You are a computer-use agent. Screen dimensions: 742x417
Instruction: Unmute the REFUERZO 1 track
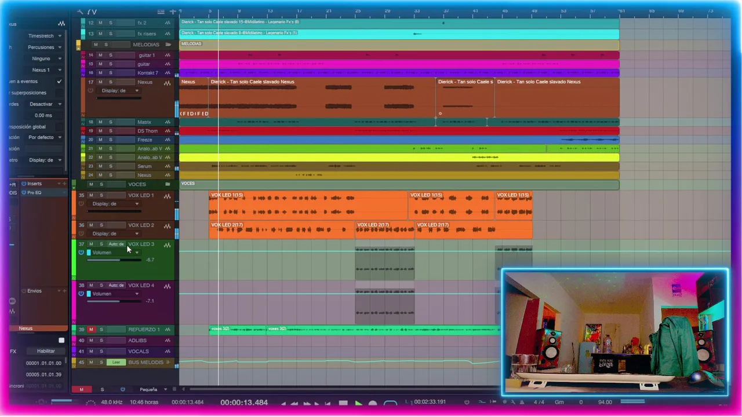tap(91, 330)
